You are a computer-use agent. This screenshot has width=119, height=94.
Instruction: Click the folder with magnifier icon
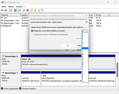(39, 10)
